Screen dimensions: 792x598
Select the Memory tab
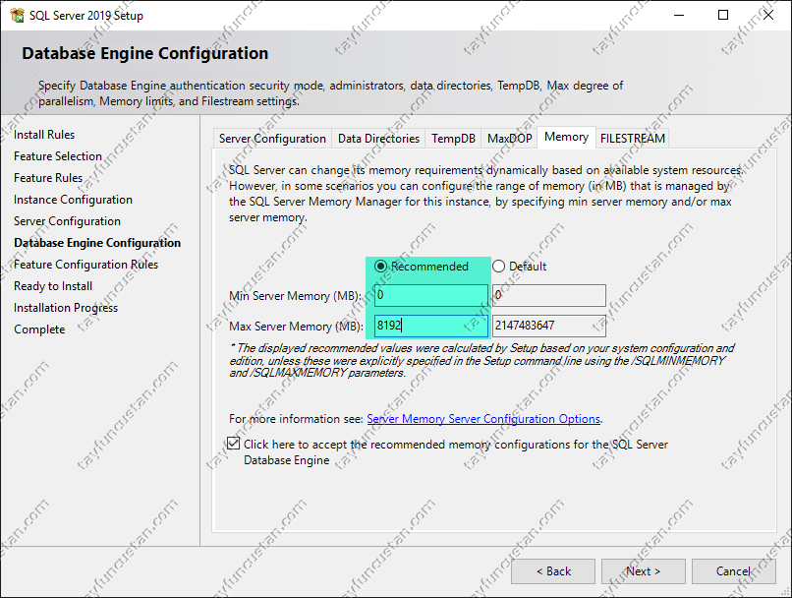point(566,137)
